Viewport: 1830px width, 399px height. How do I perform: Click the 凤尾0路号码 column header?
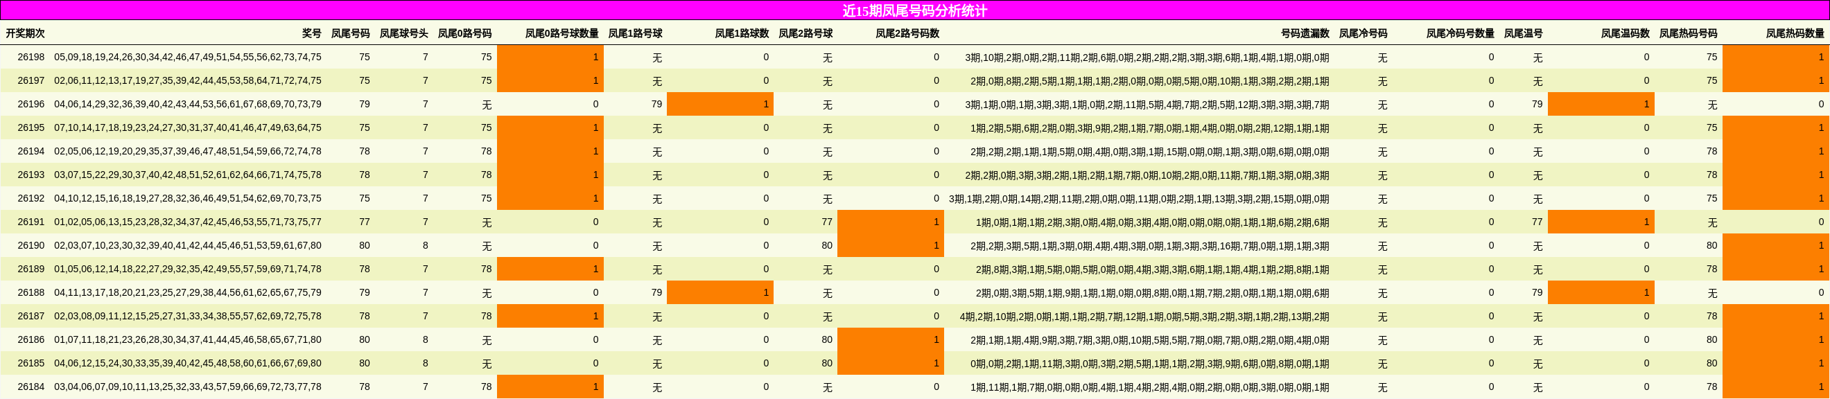tap(464, 33)
